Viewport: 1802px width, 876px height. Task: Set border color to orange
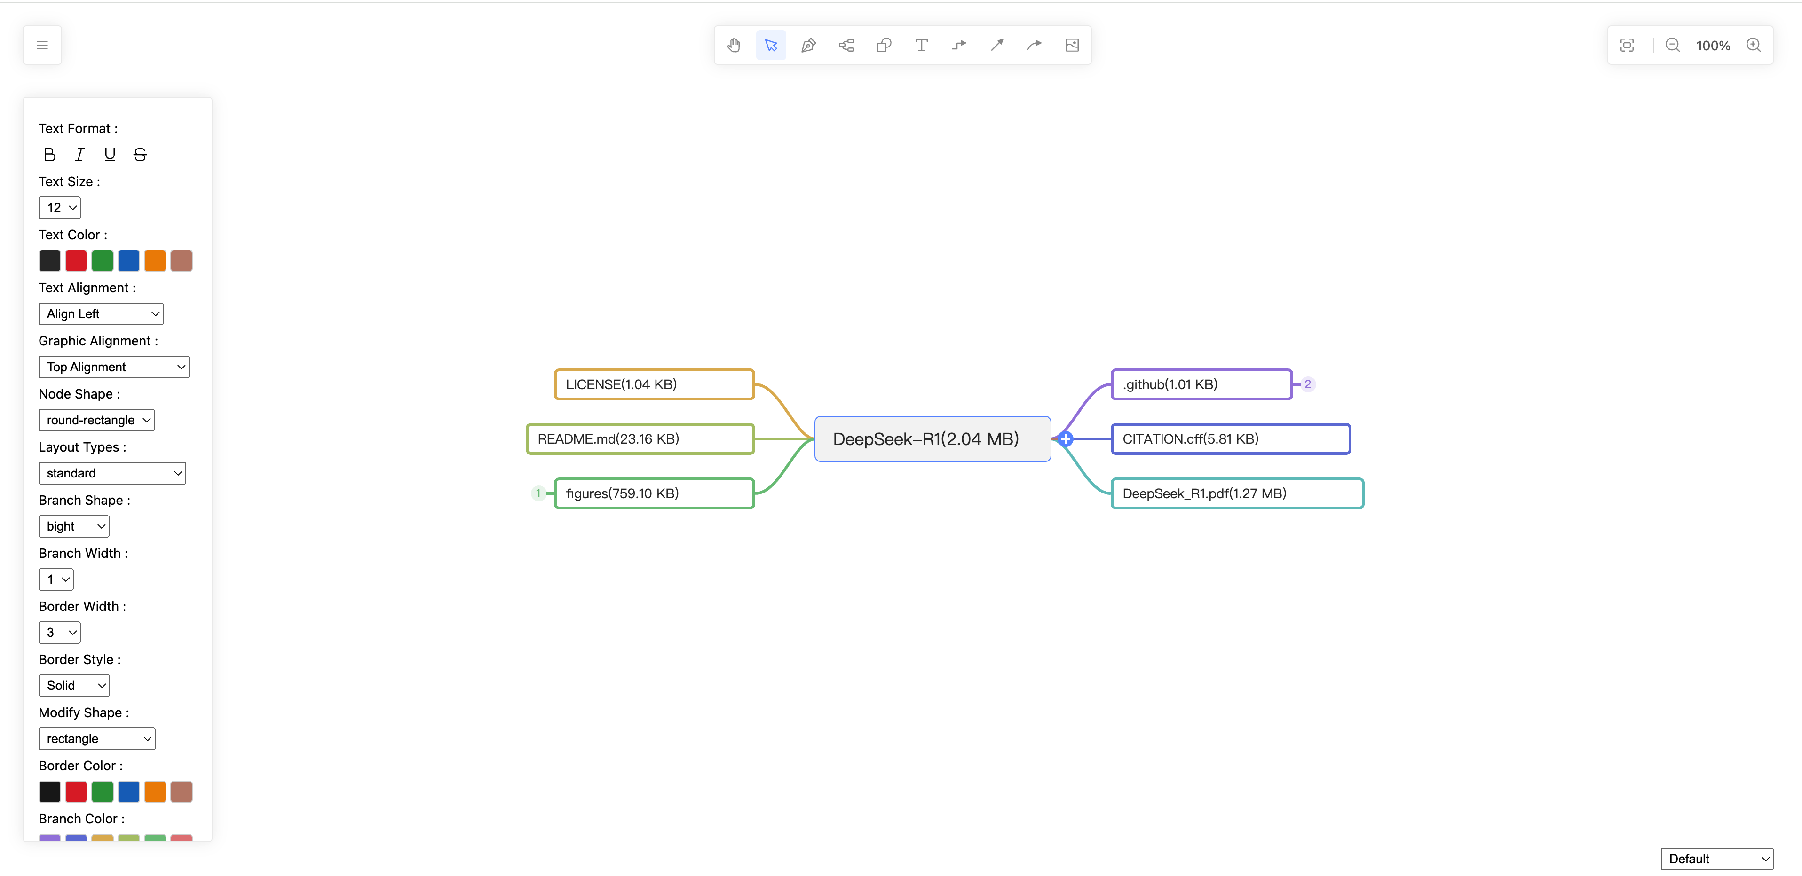click(x=155, y=792)
